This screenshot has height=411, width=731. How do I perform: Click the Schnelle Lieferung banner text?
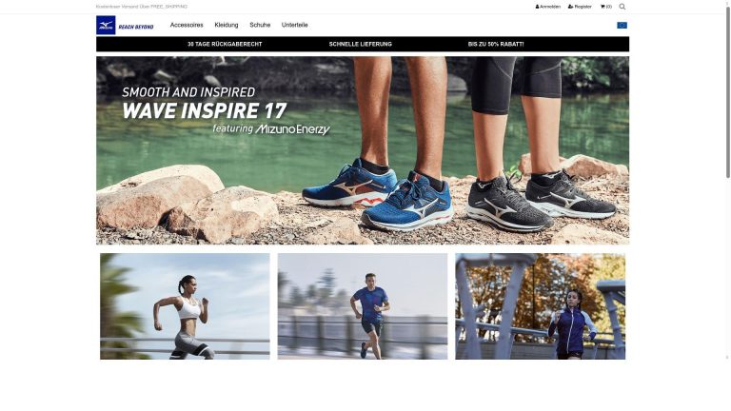click(x=361, y=45)
